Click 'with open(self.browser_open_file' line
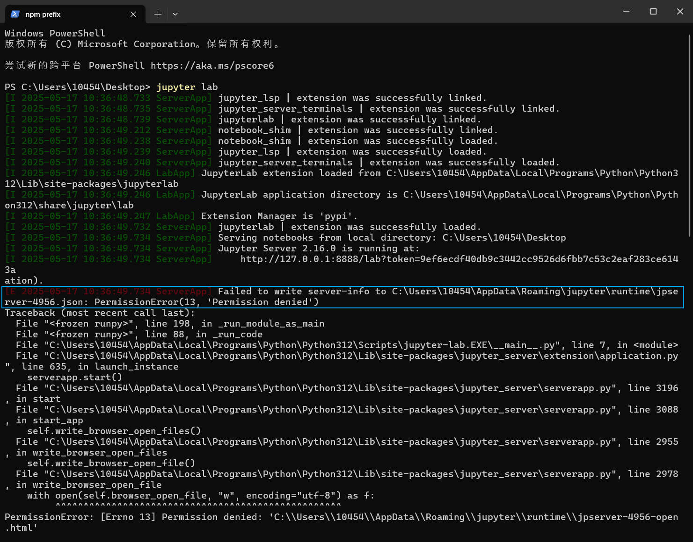 201,495
